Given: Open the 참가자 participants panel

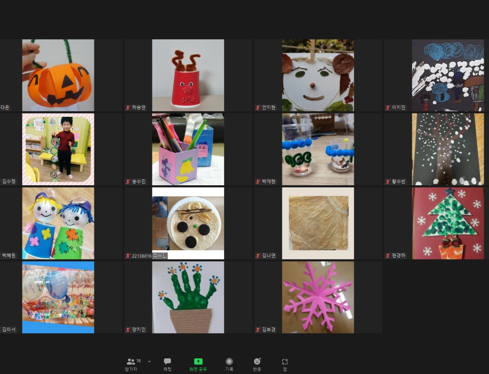Looking at the screenshot, I should (131, 364).
